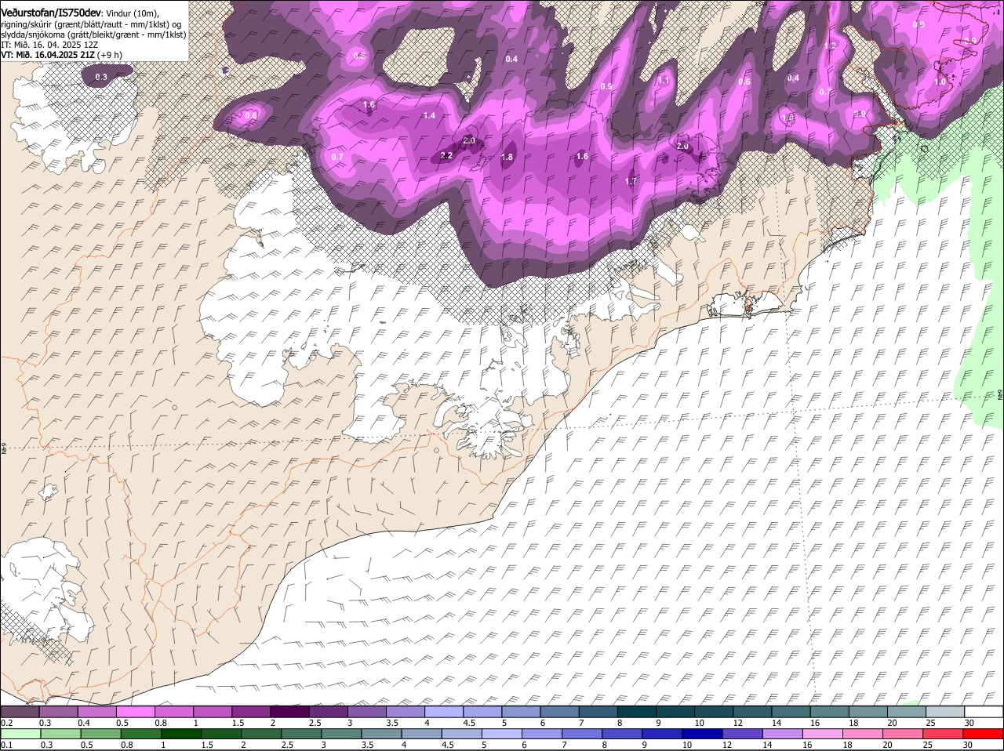Image resolution: width=1004 pixels, height=751 pixels.
Task: Click the 'Vindur (10m)' header text
Action: (x=132, y=13)
